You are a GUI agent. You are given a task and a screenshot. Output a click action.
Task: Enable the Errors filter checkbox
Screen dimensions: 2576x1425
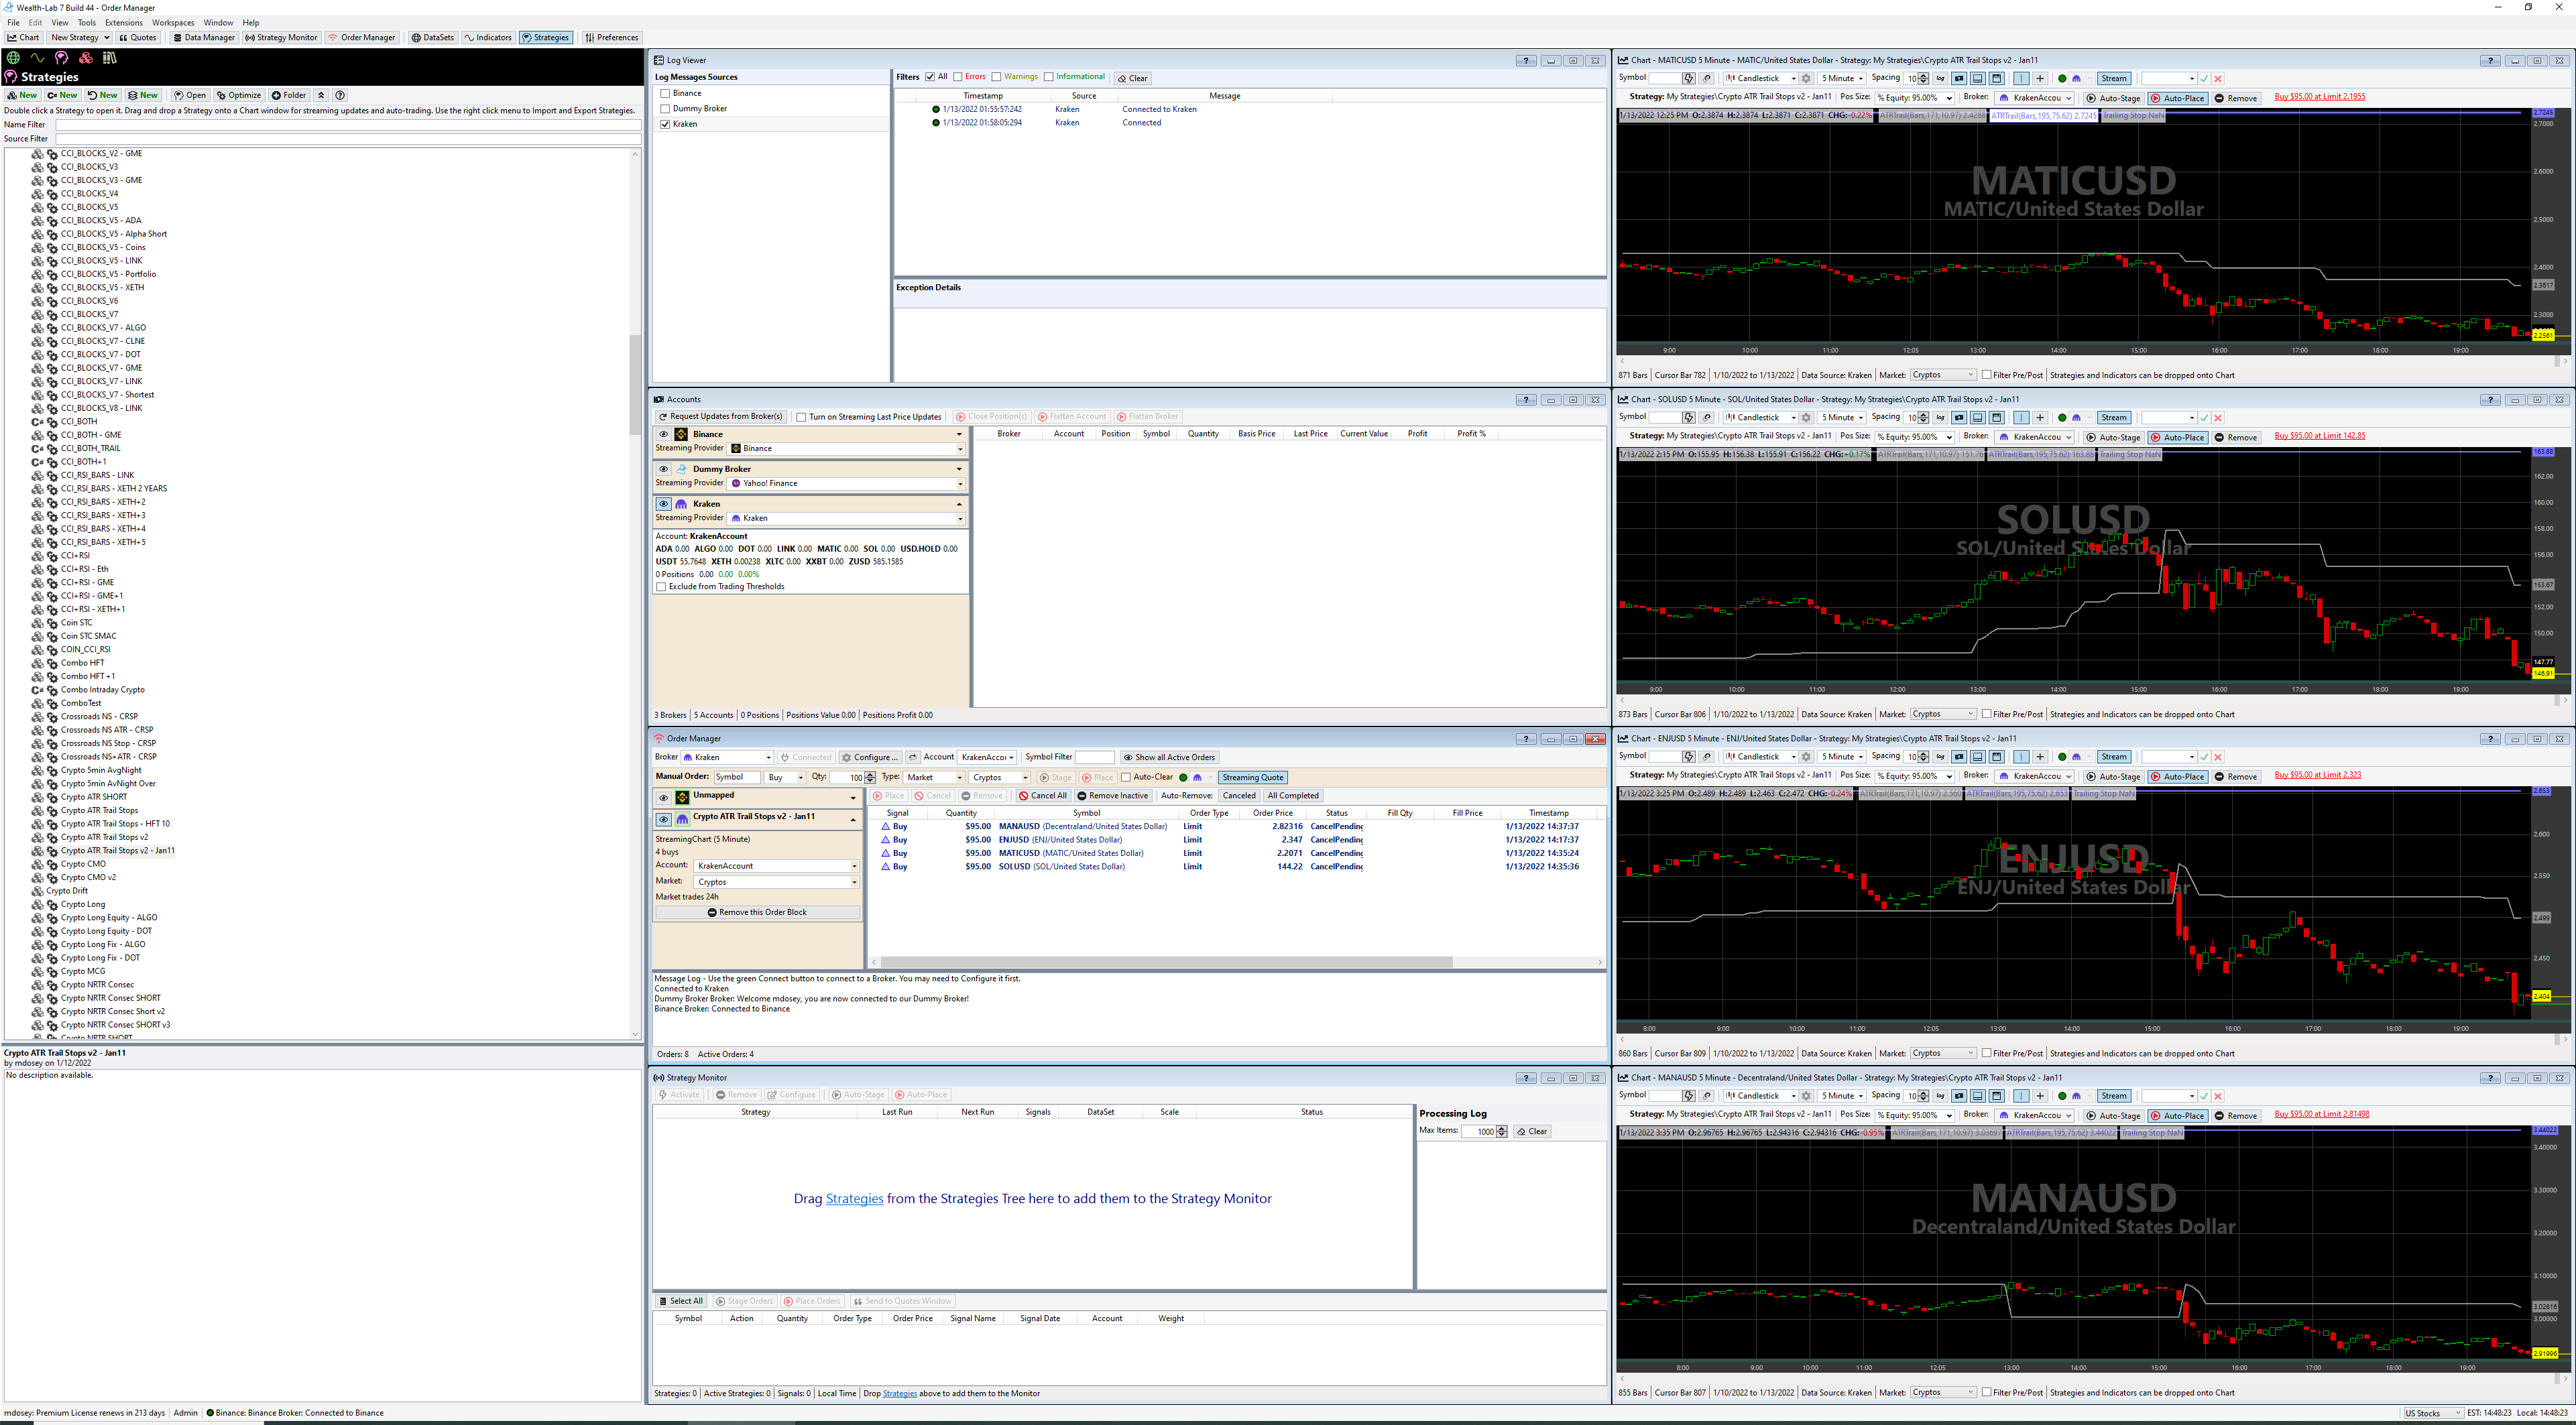[x=958, y=77]
